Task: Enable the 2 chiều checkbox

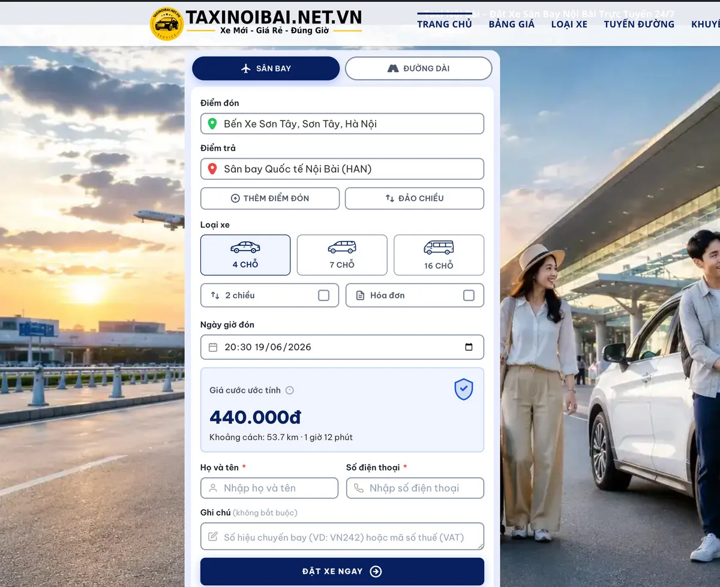Action: (323, 295)
